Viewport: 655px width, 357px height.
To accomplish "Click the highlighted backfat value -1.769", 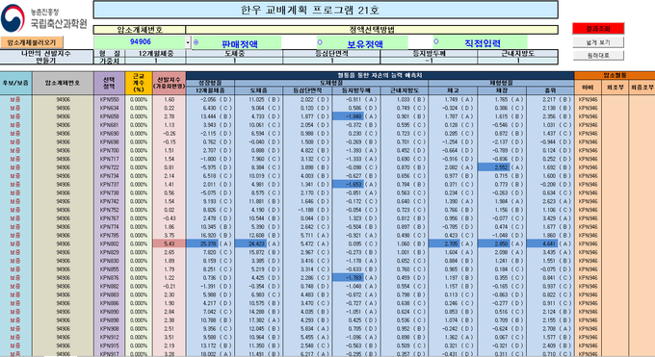I will [x=348, y=278].
